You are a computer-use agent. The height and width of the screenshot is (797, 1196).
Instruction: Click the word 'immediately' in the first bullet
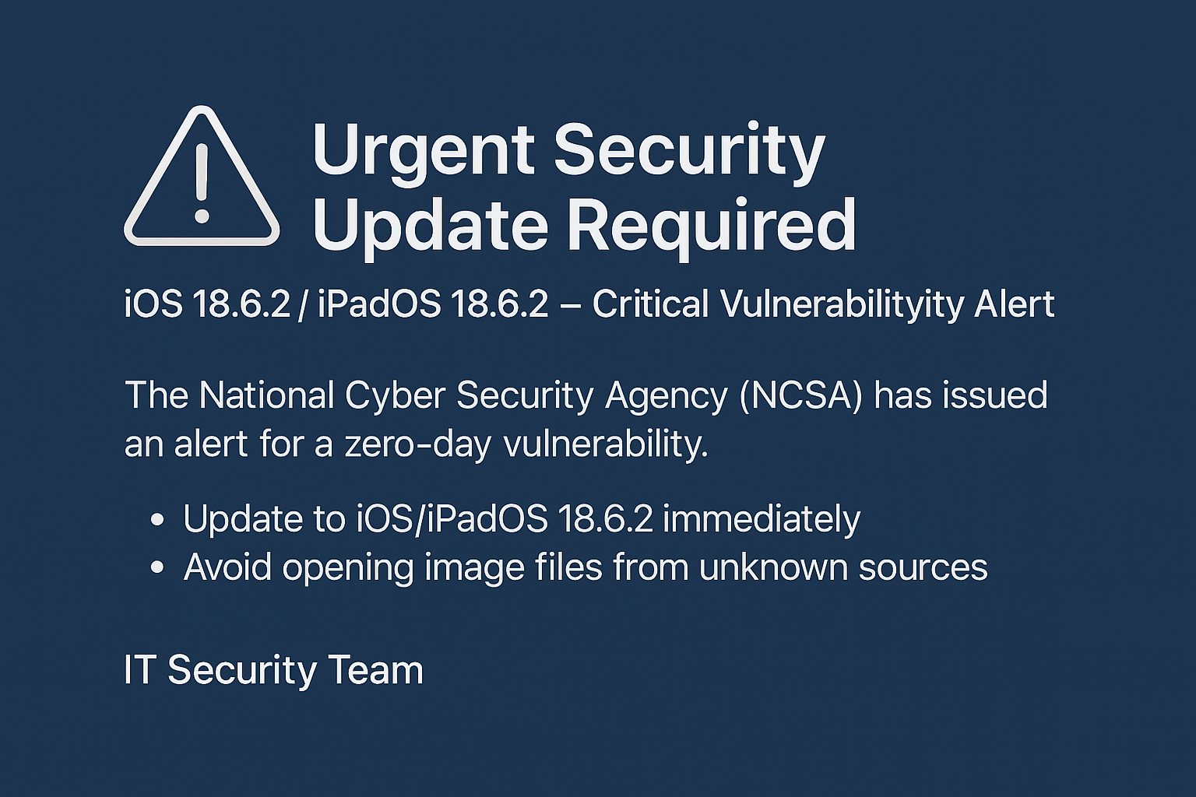[x=762, y=519]
